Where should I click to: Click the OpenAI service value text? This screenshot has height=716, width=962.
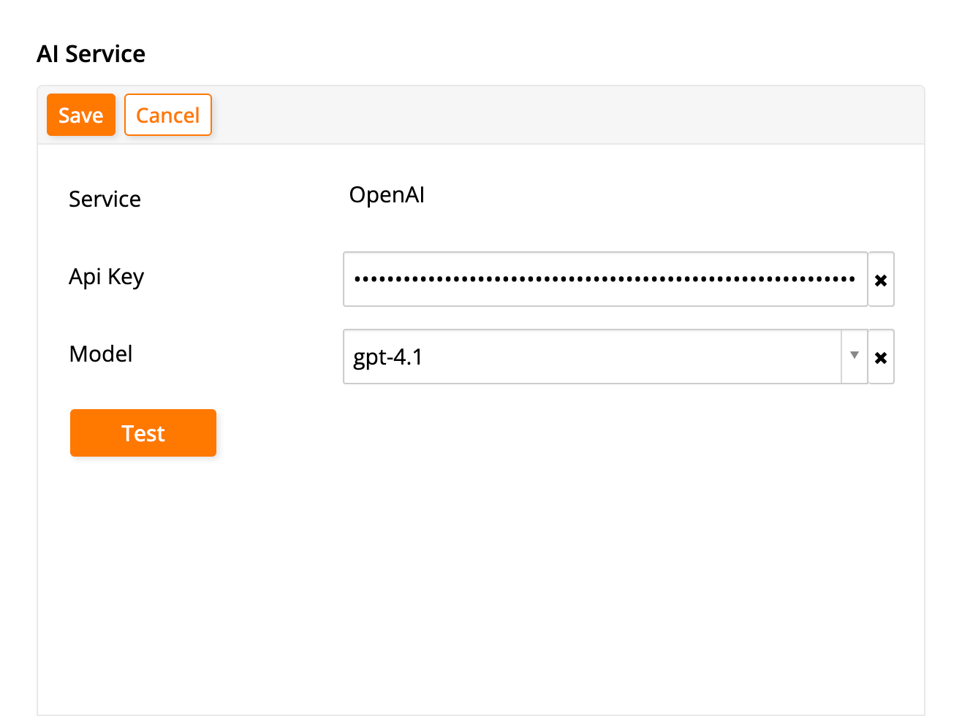tap(387, 195)
